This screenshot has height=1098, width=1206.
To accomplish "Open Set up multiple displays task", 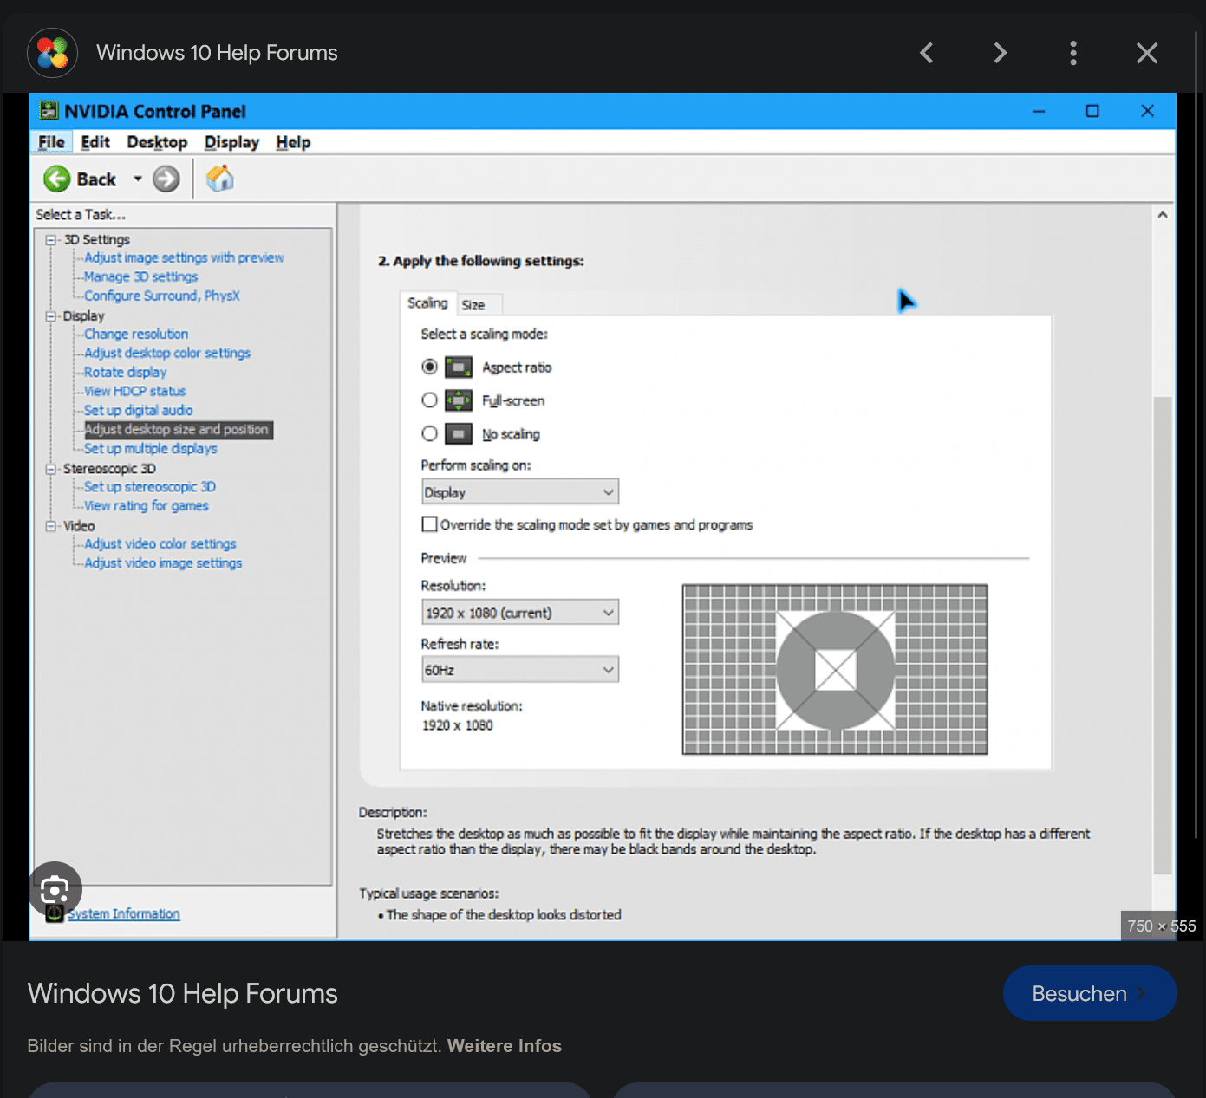I will pos(151,448).
